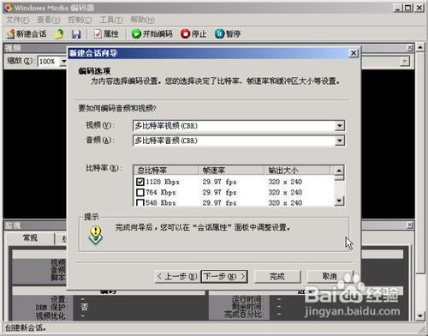Screen dimensions: 428x336
Task: Expand the 音频 audio encoding dropdown
Action: pos(340,141)
